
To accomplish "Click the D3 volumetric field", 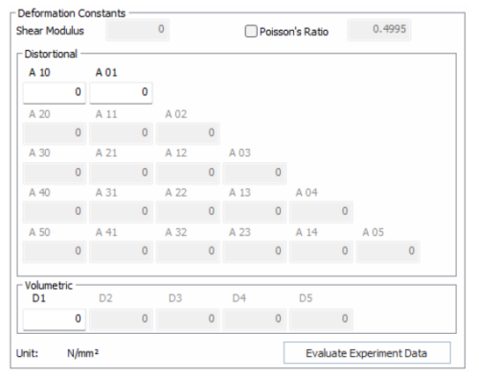I will point(188,319).
